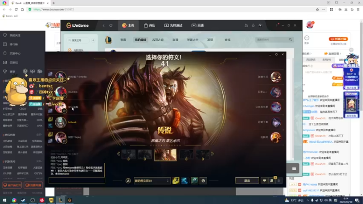Show previous skins with left arrow
Screen dimensions: 363x204
(118, 154)
